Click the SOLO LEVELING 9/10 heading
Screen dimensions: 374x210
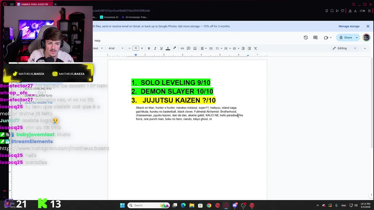(x=171, y=83)
